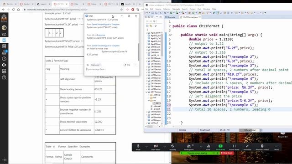The height and width of the screenshot is (164, 292).
Task: Click Remote Control in Zoom toolbar
Action: click(262, 147)
